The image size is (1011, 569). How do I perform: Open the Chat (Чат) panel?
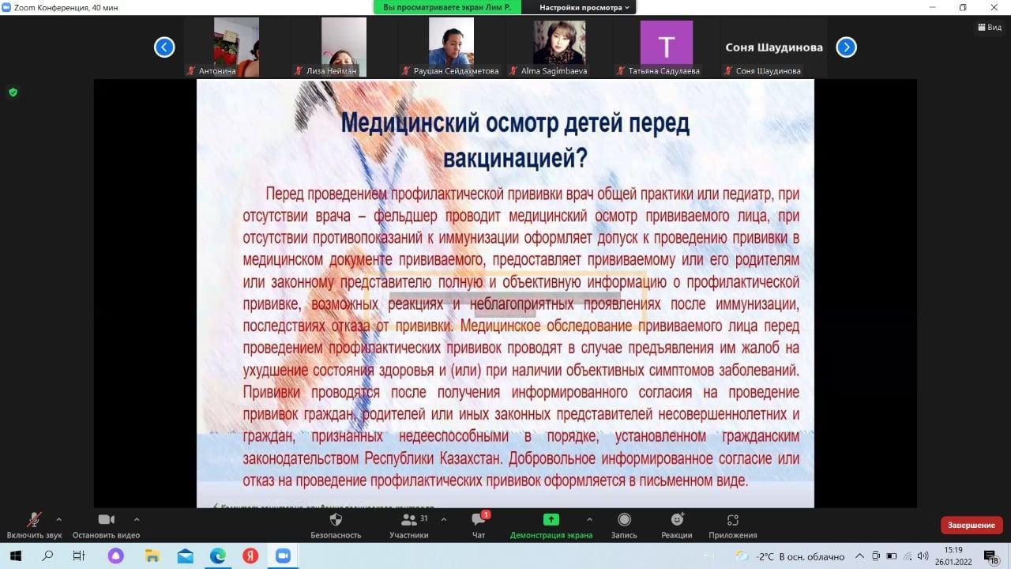point(479,520)
